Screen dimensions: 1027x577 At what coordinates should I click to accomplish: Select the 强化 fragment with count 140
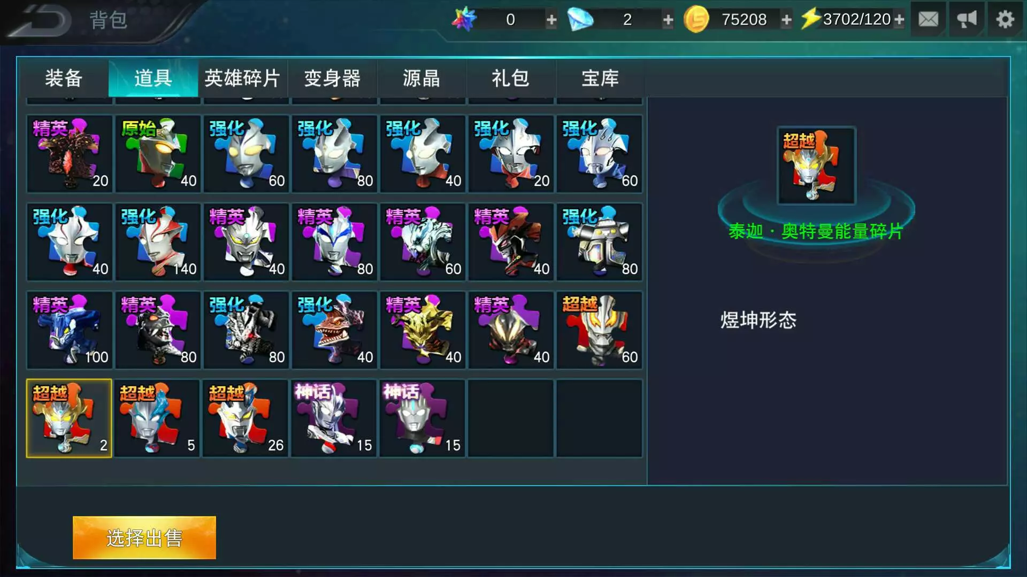(x=158, y=242)
